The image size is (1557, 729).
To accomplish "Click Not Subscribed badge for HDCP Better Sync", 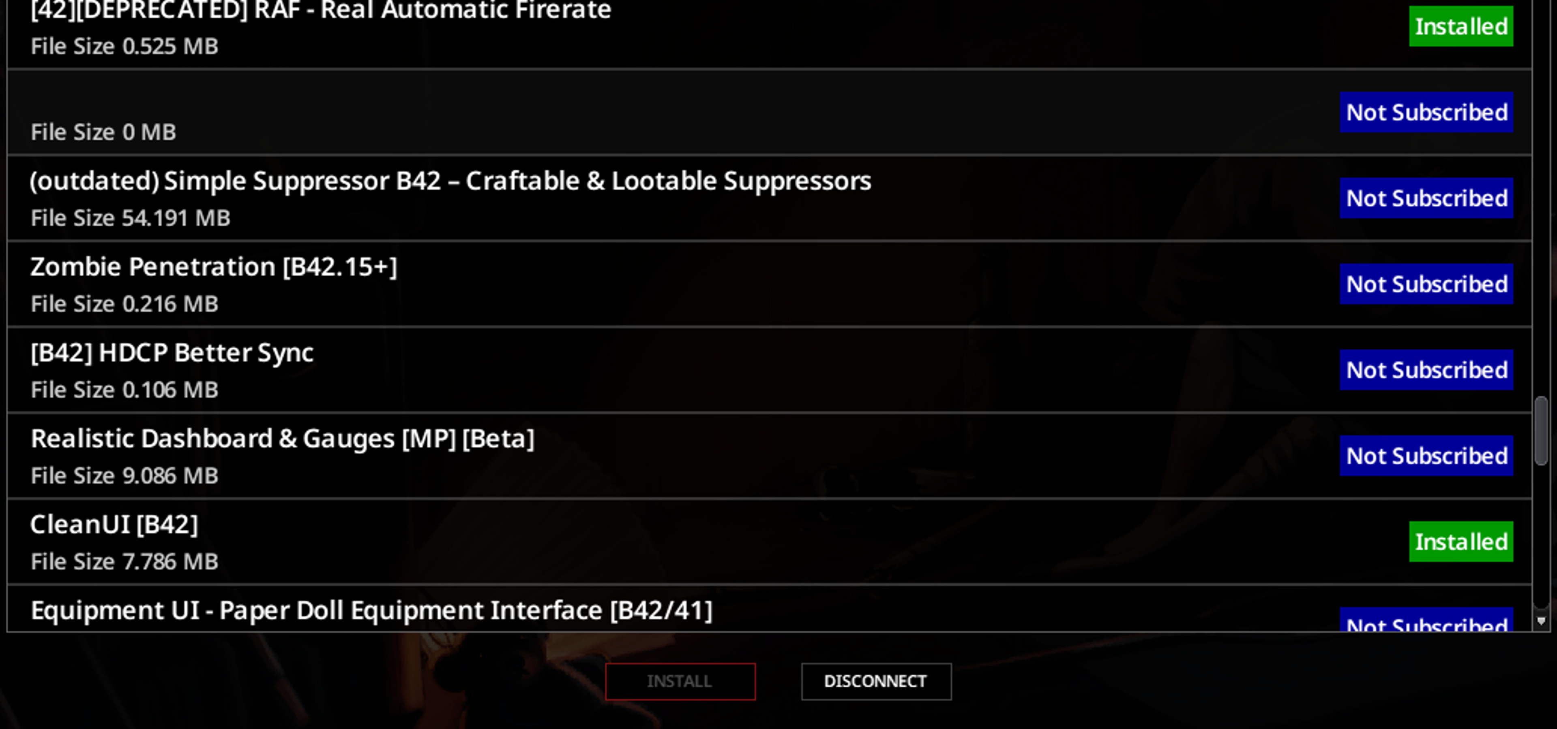I will [x=1426, y=369].
